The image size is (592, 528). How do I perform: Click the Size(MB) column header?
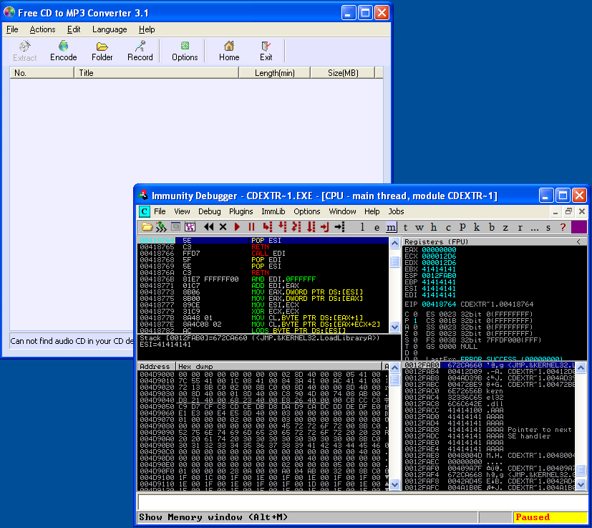343,73
